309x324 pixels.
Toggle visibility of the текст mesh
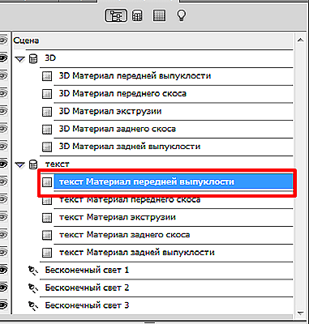coord(3,164)
